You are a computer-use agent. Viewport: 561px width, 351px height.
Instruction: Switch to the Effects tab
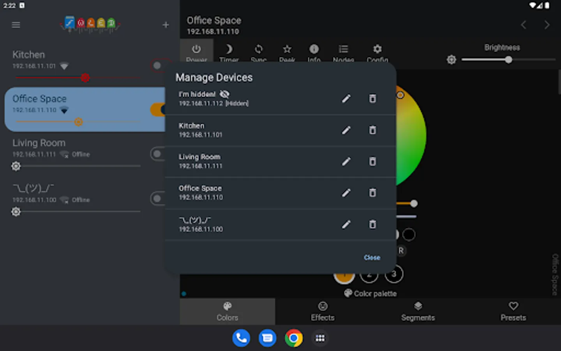pos(323,312)
